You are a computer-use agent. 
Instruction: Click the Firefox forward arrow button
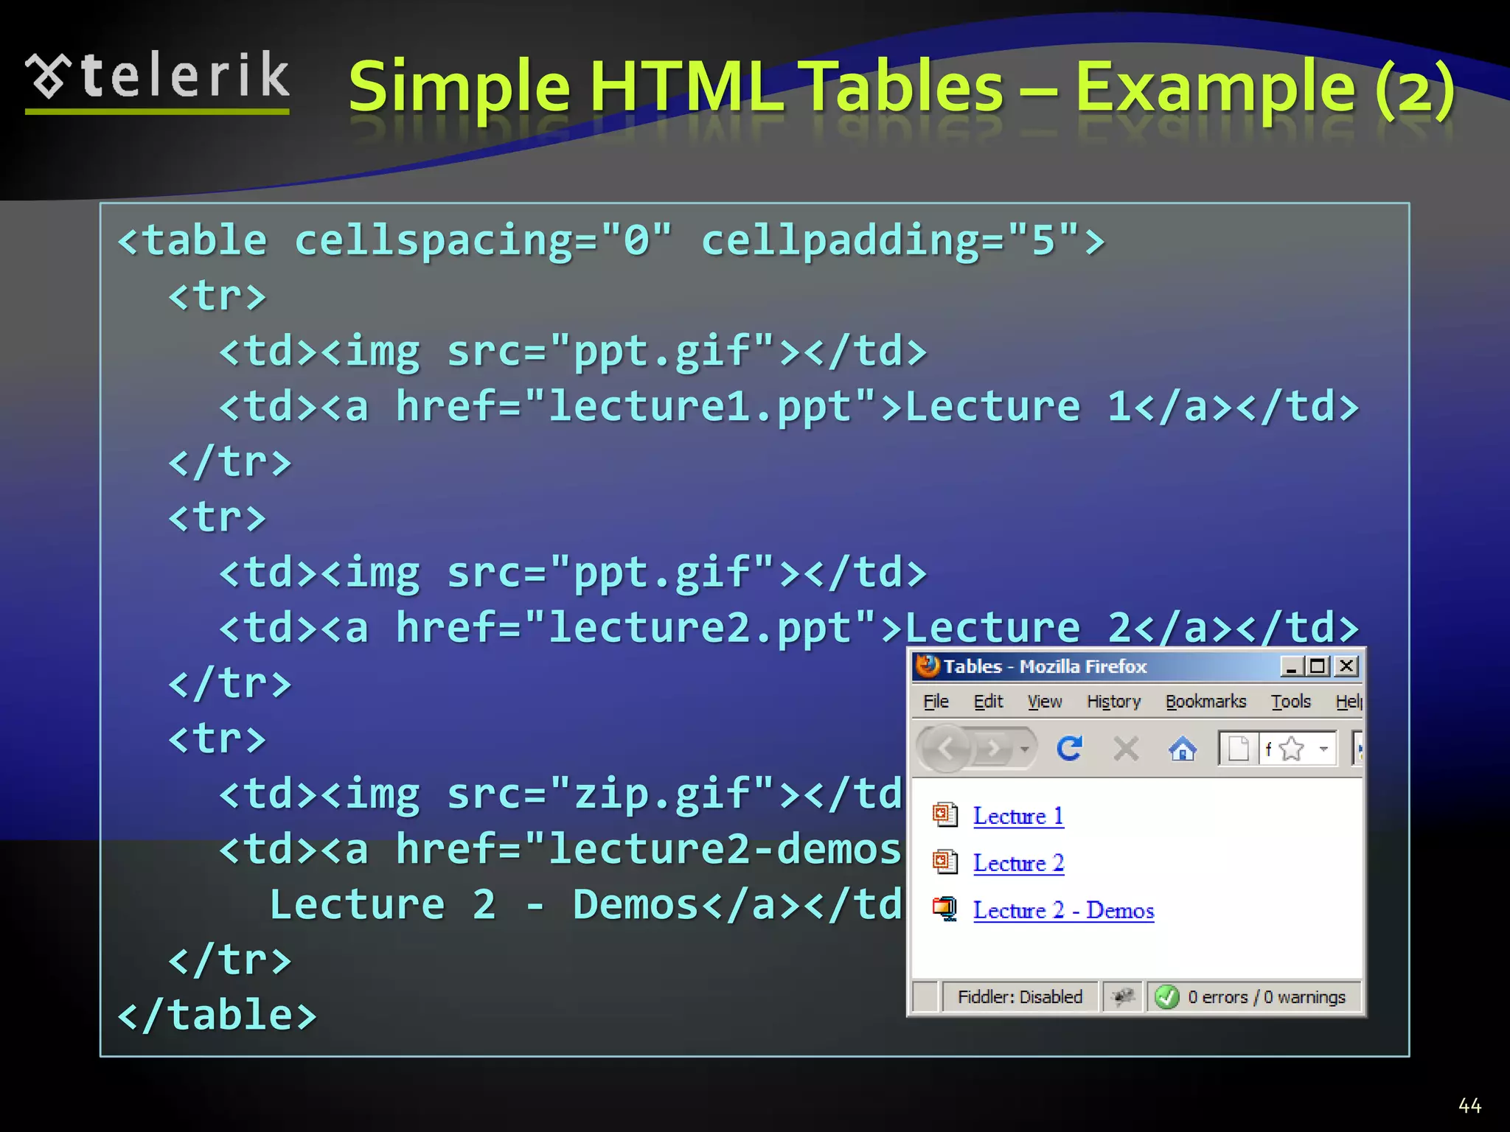[x=994, y=749]
